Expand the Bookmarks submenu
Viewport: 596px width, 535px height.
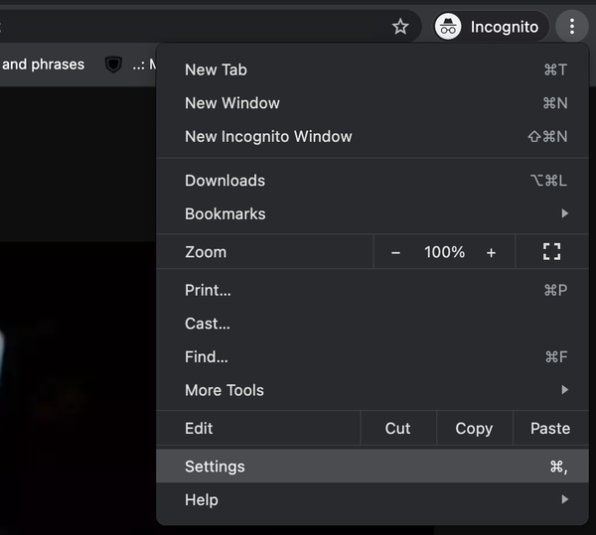pyautogui.click(x=372, y=213)
